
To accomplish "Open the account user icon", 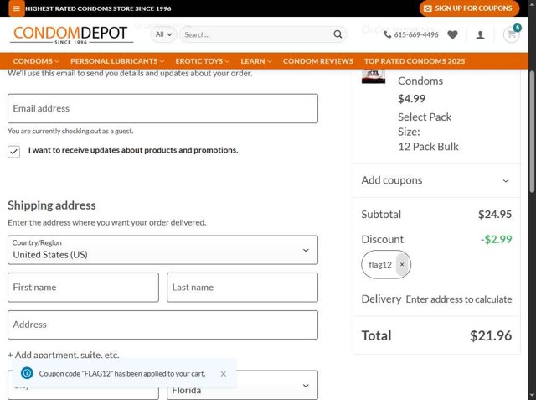I will [x=480, y=34].
